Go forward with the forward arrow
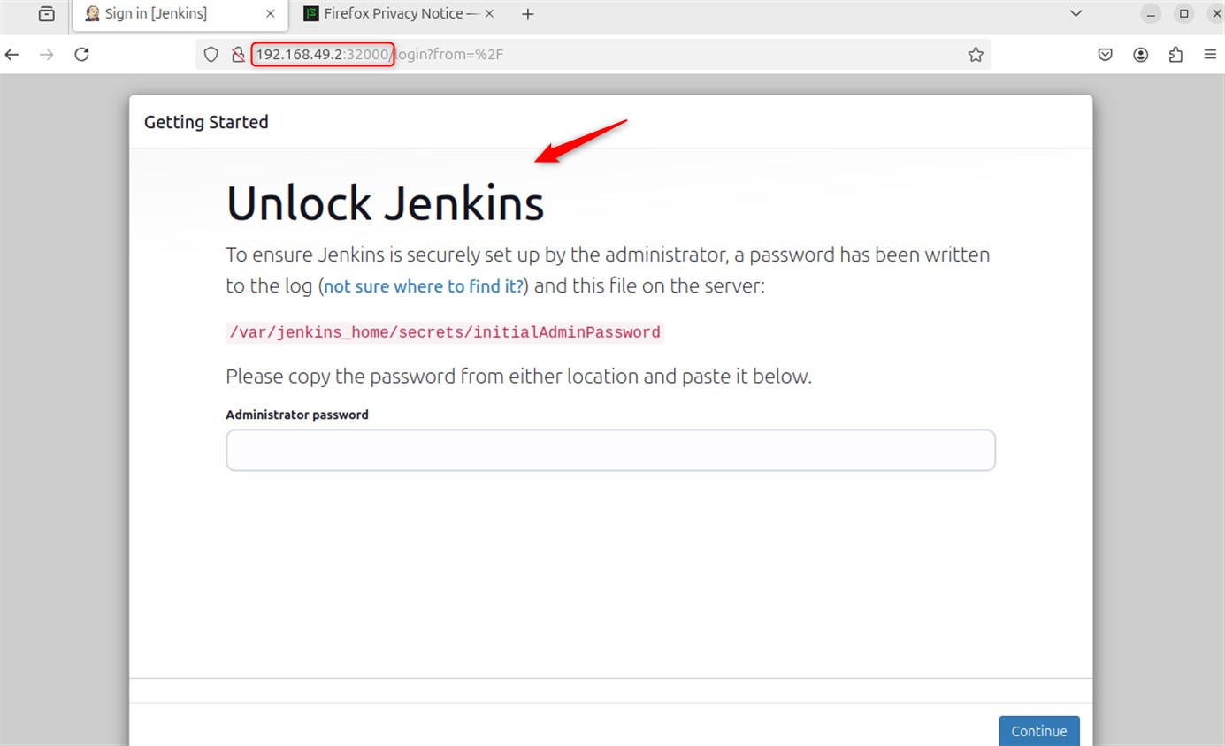The height and width of the screenshot is (746, 1225). tap(47, 55)
